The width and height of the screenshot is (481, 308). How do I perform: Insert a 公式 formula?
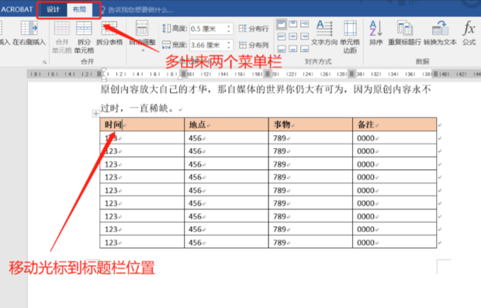point(469,33)
